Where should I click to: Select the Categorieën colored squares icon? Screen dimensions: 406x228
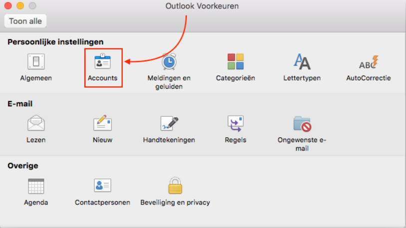pos(235,62)
